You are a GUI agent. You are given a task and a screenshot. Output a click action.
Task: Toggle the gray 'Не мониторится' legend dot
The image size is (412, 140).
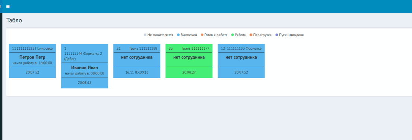point(145,35)
